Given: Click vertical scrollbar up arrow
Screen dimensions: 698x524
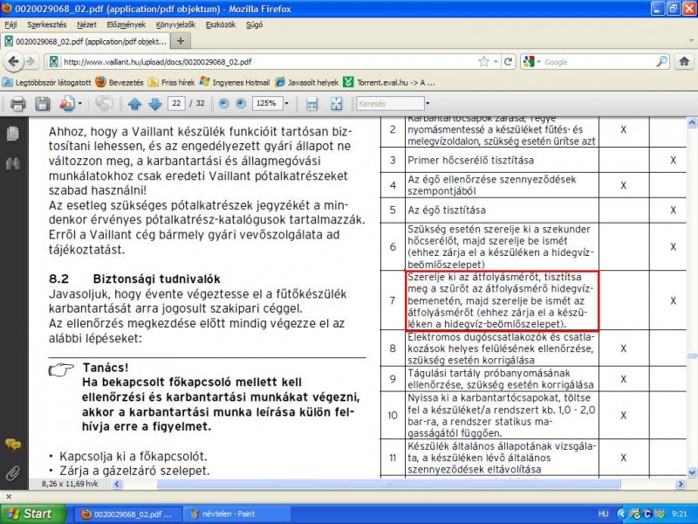Looking at the screenshot, I should 692,121.
